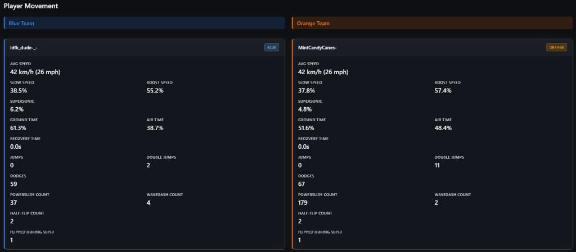Viewport: 576px width, 252px height.
Task: Select player name idfk_dude-_-
Action: click(24, 48)
